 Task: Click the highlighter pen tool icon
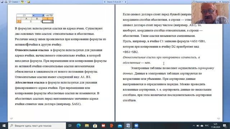[x=23, y=2]
